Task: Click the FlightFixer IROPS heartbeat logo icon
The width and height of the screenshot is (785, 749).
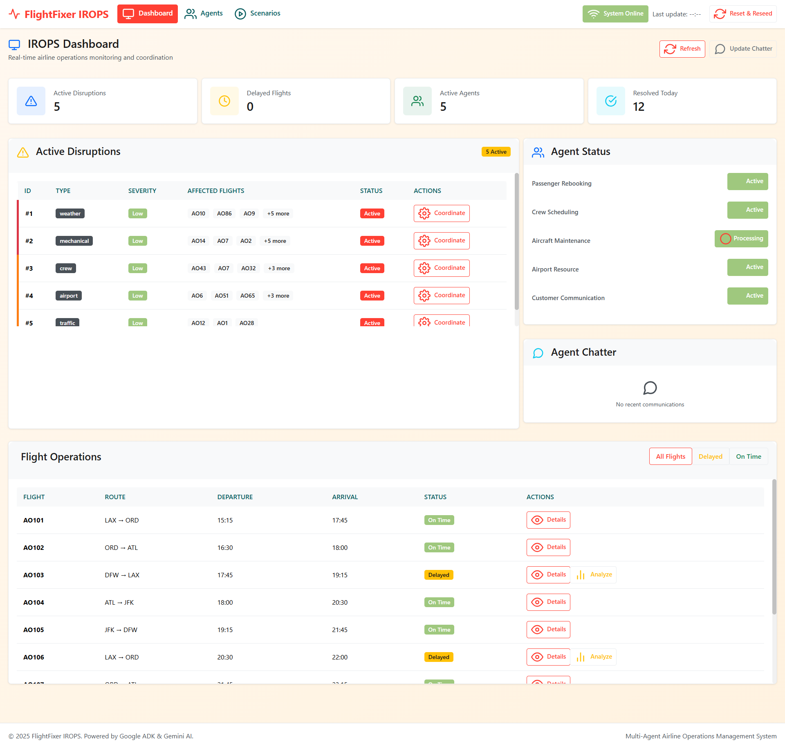Action: (15, 13)
